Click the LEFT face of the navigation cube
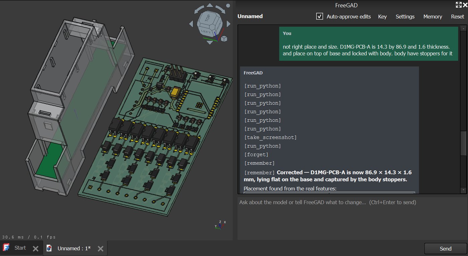 [206, 32]
